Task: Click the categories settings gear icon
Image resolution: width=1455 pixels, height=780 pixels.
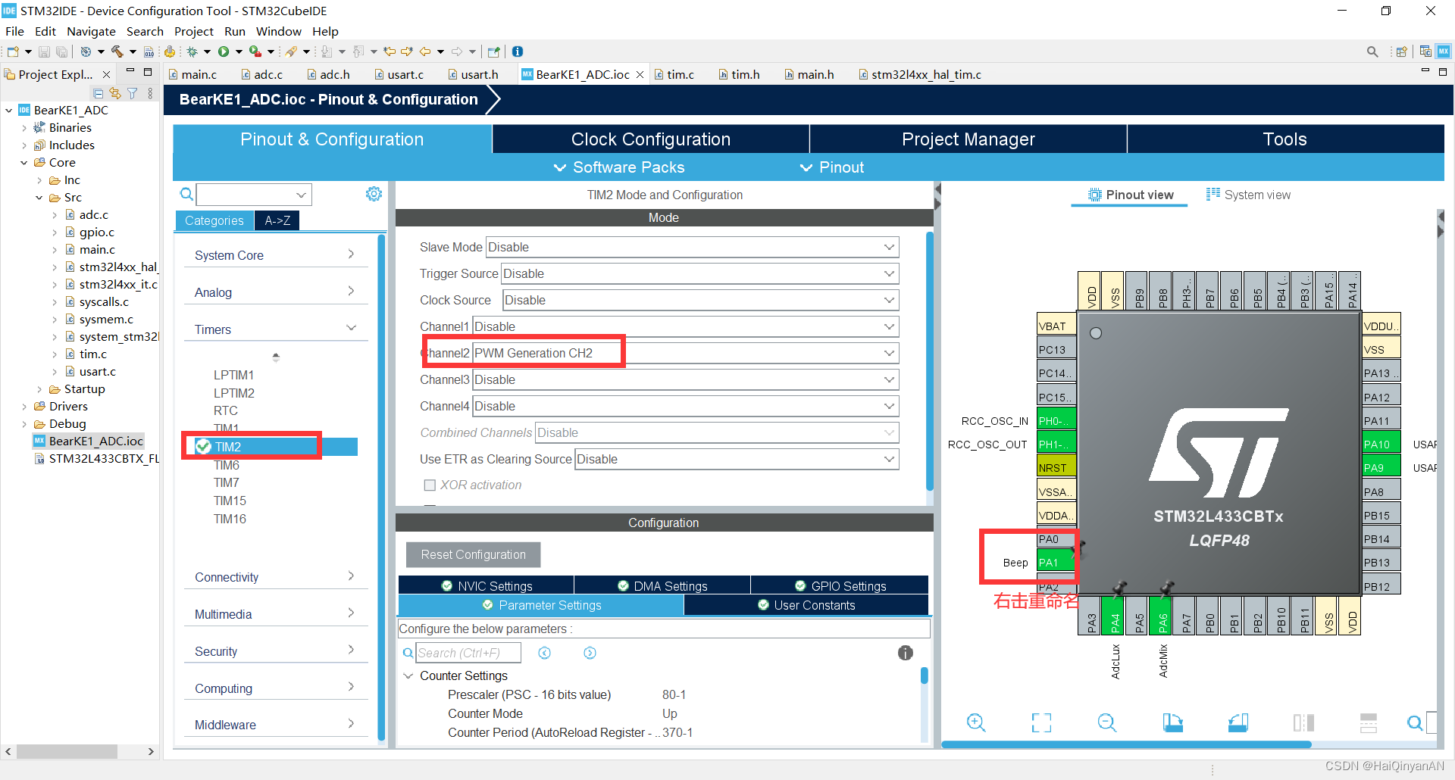Action: pyautogui.click(x=374, y=194)
